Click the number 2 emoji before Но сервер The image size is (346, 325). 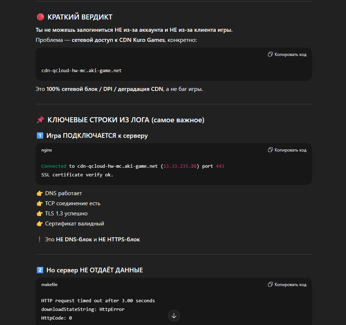(40, 270)
